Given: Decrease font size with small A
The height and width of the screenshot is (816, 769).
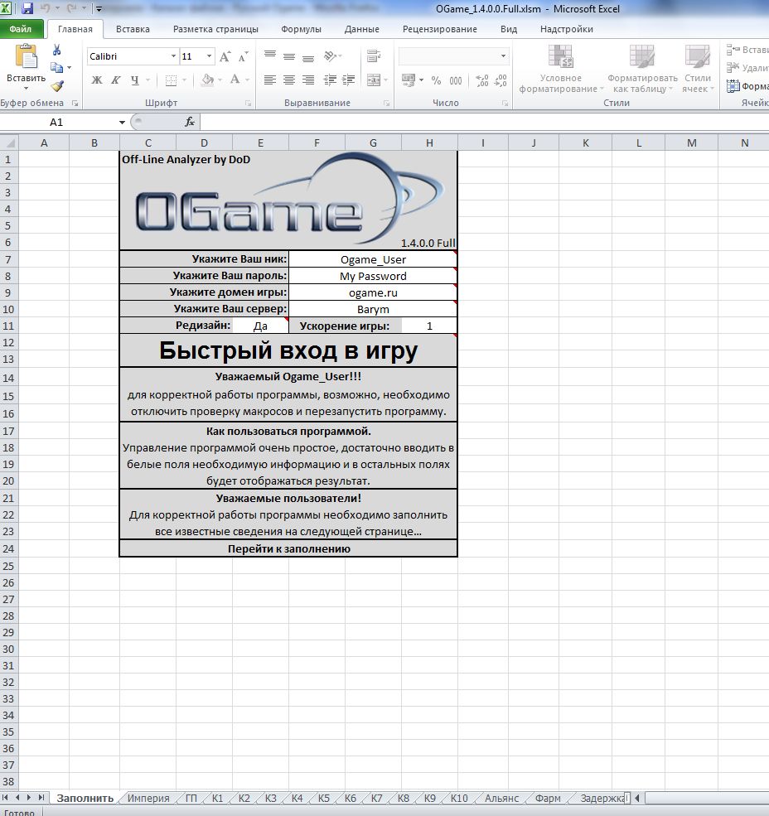Looking at the screenshot, I should (x=243, y=56).
